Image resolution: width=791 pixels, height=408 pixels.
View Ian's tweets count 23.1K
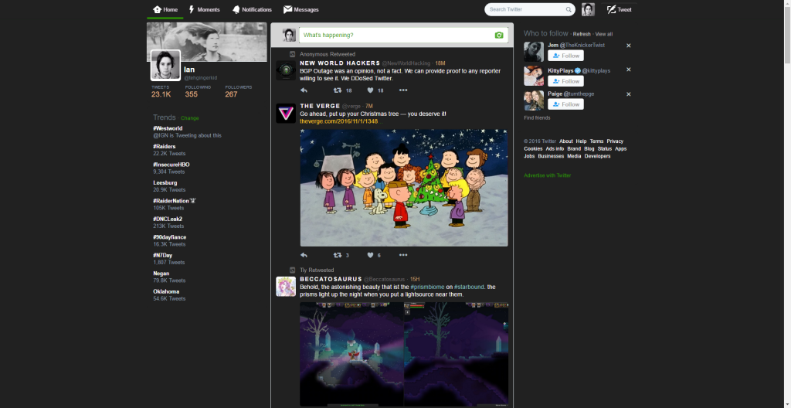coord(161,91)
